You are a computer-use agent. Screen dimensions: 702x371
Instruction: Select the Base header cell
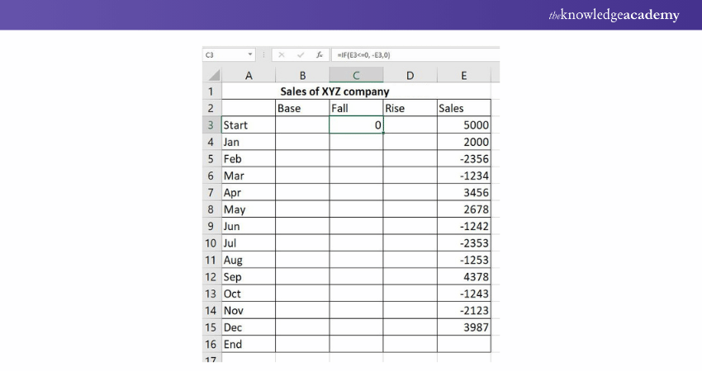302,108
